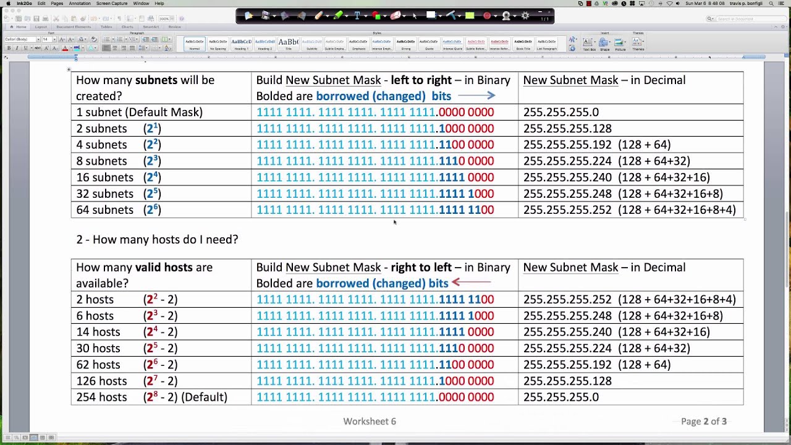The image size is (791, 445).
Task: Open the ribbon settings gear dropdown
Action: (784, 27)
